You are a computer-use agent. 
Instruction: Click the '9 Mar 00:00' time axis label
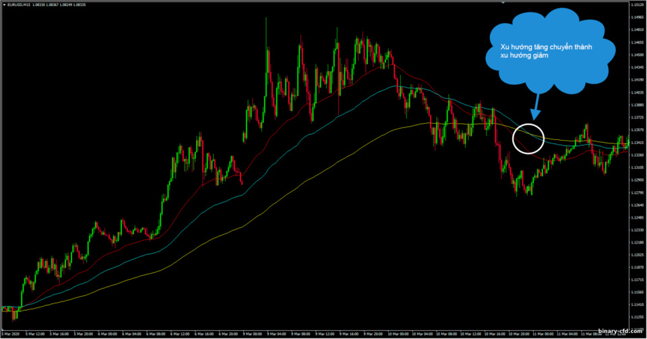coord(251,334)
